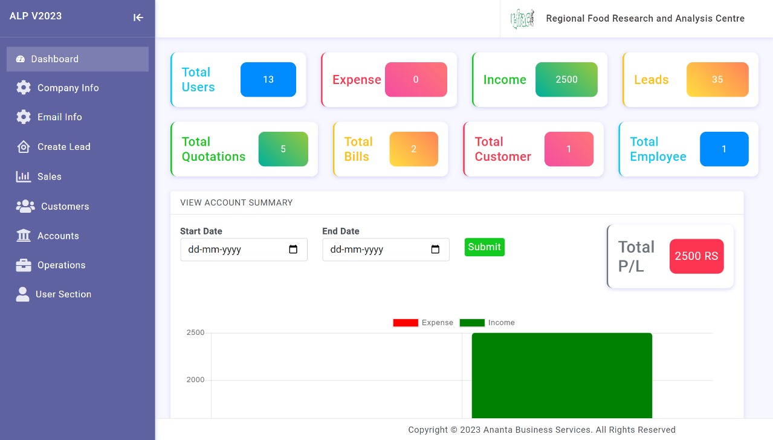Click the Customers people icon
The image size is (773, 440).
click(x=25, y=206)
